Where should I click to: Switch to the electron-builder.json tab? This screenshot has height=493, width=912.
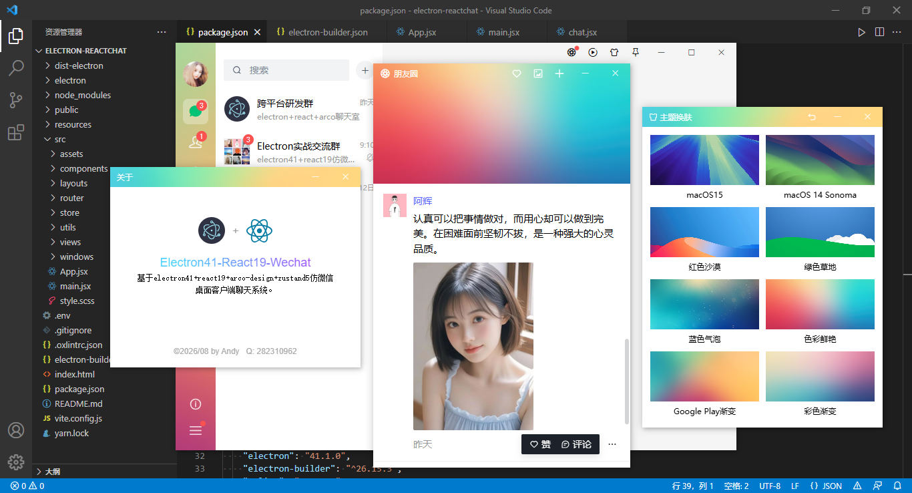327,32
